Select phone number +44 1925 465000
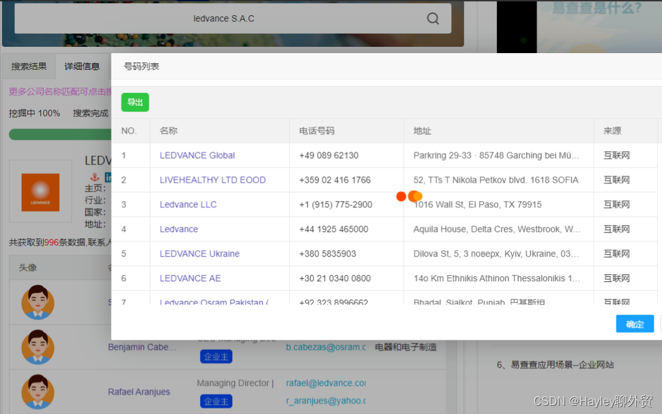 (334, 229)
